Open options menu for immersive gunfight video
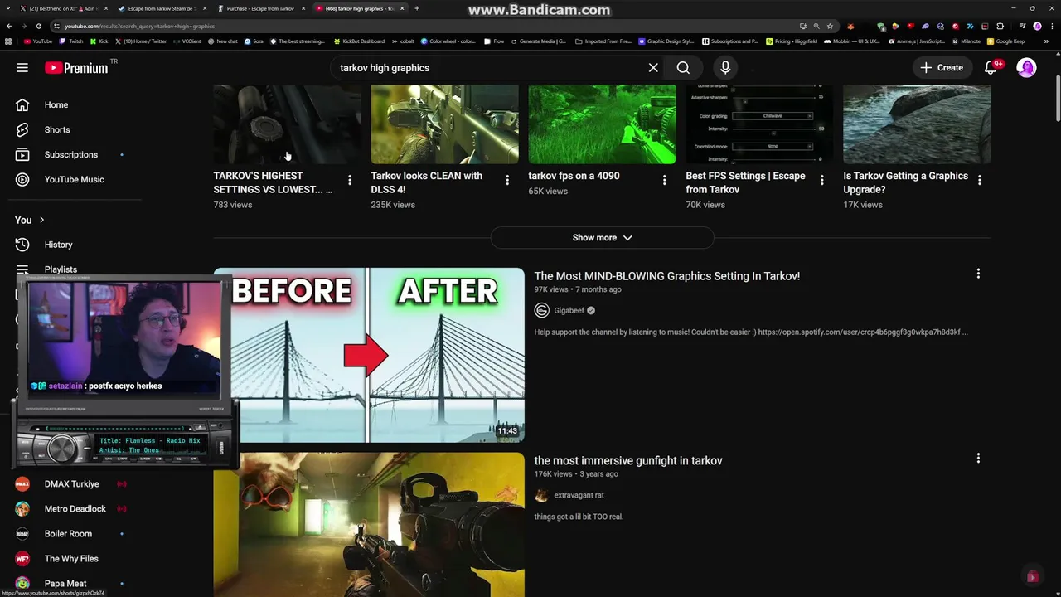The image size is (1061, 597). click(978, 458)
